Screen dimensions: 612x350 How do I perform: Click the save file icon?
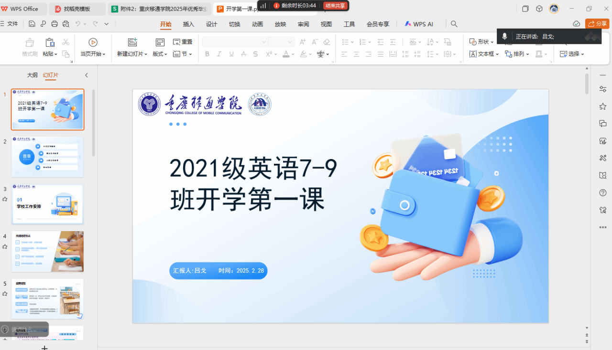coord(32,24)
